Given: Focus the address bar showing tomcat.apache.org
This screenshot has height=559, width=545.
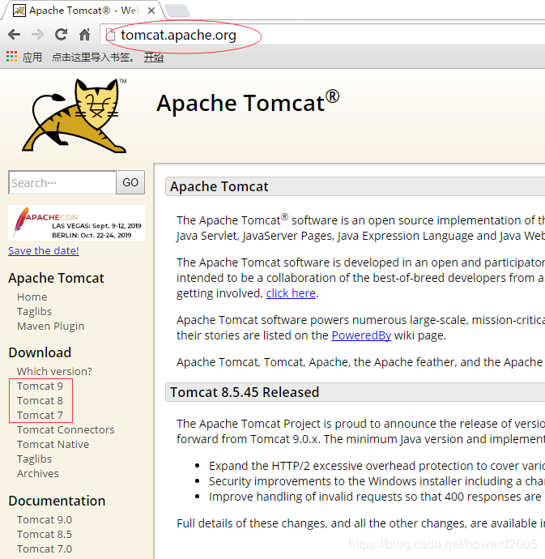Looking at the screenshot, I should tap(321, 35).
